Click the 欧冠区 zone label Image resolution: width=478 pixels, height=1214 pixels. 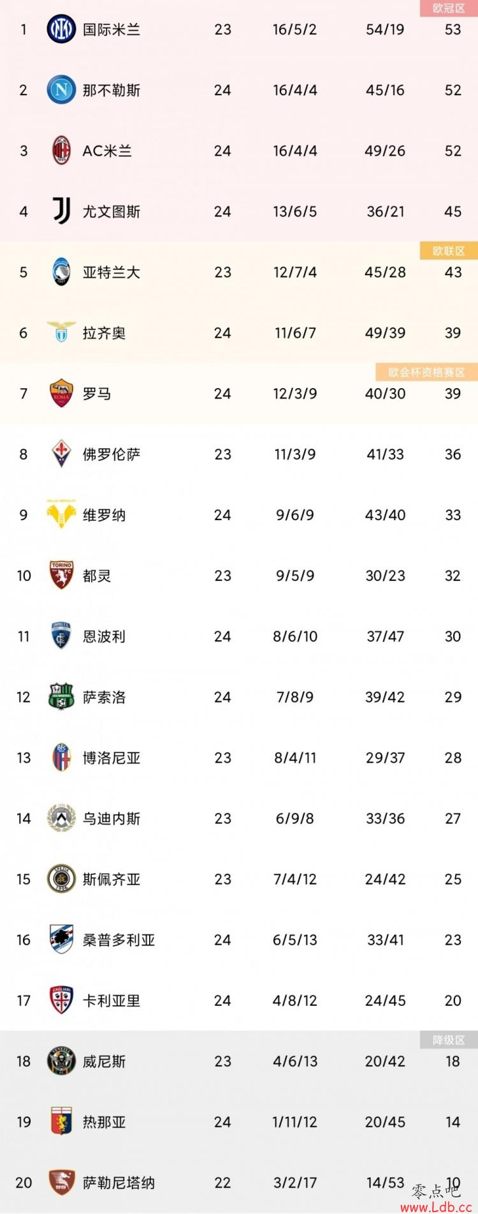449,8
